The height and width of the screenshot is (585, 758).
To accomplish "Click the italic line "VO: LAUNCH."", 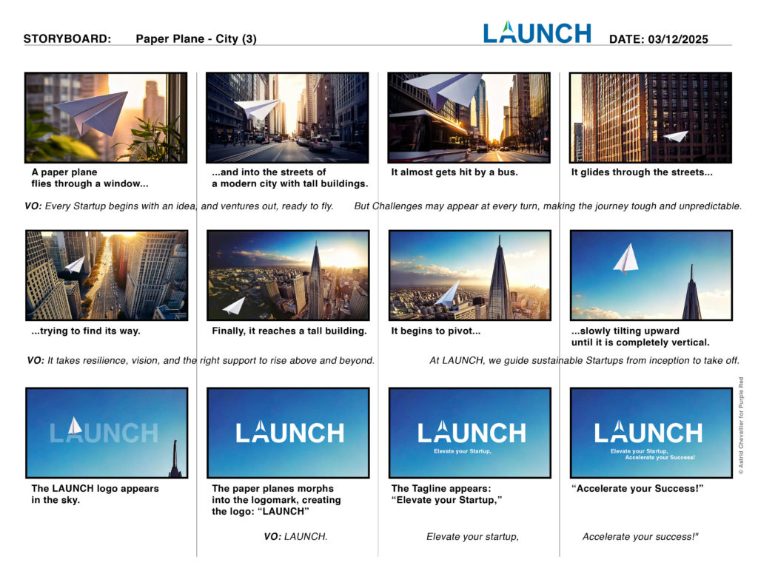I will coord(295,537).
